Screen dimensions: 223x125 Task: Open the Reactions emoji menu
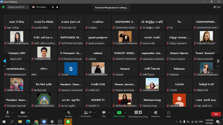click(156, 113)
